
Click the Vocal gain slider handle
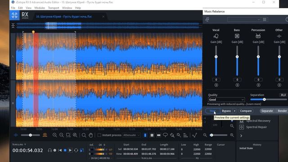tap(216, 57)
